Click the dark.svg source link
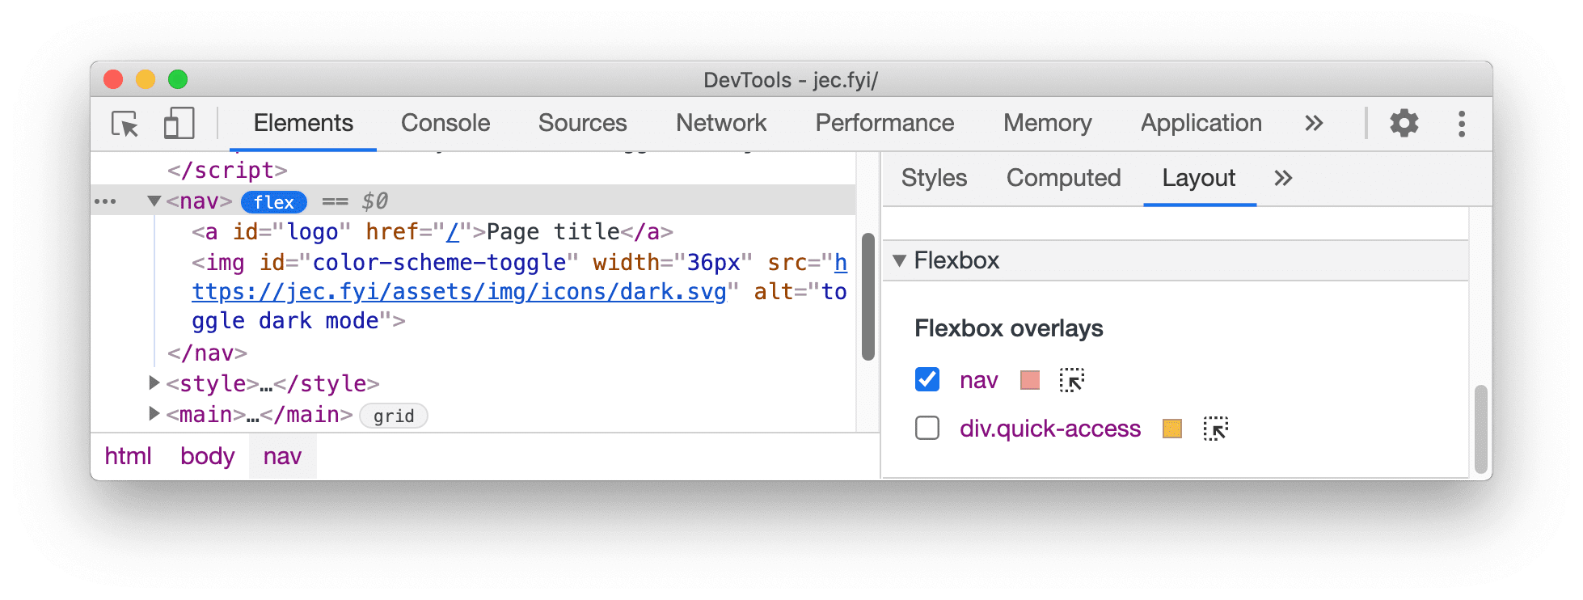Image resolution: width=1583 pixels, height=600 pixels. pyautogui.click(x=458, y=291)
